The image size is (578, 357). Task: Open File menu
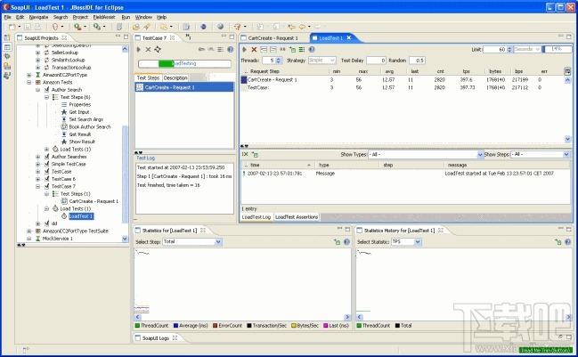click(7, 17)
